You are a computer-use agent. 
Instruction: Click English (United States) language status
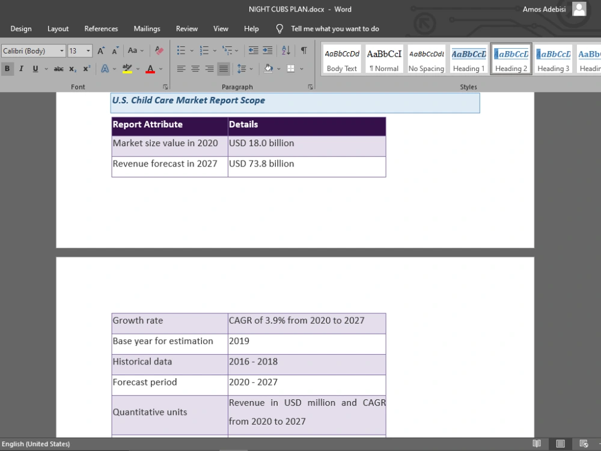point(36,444)
